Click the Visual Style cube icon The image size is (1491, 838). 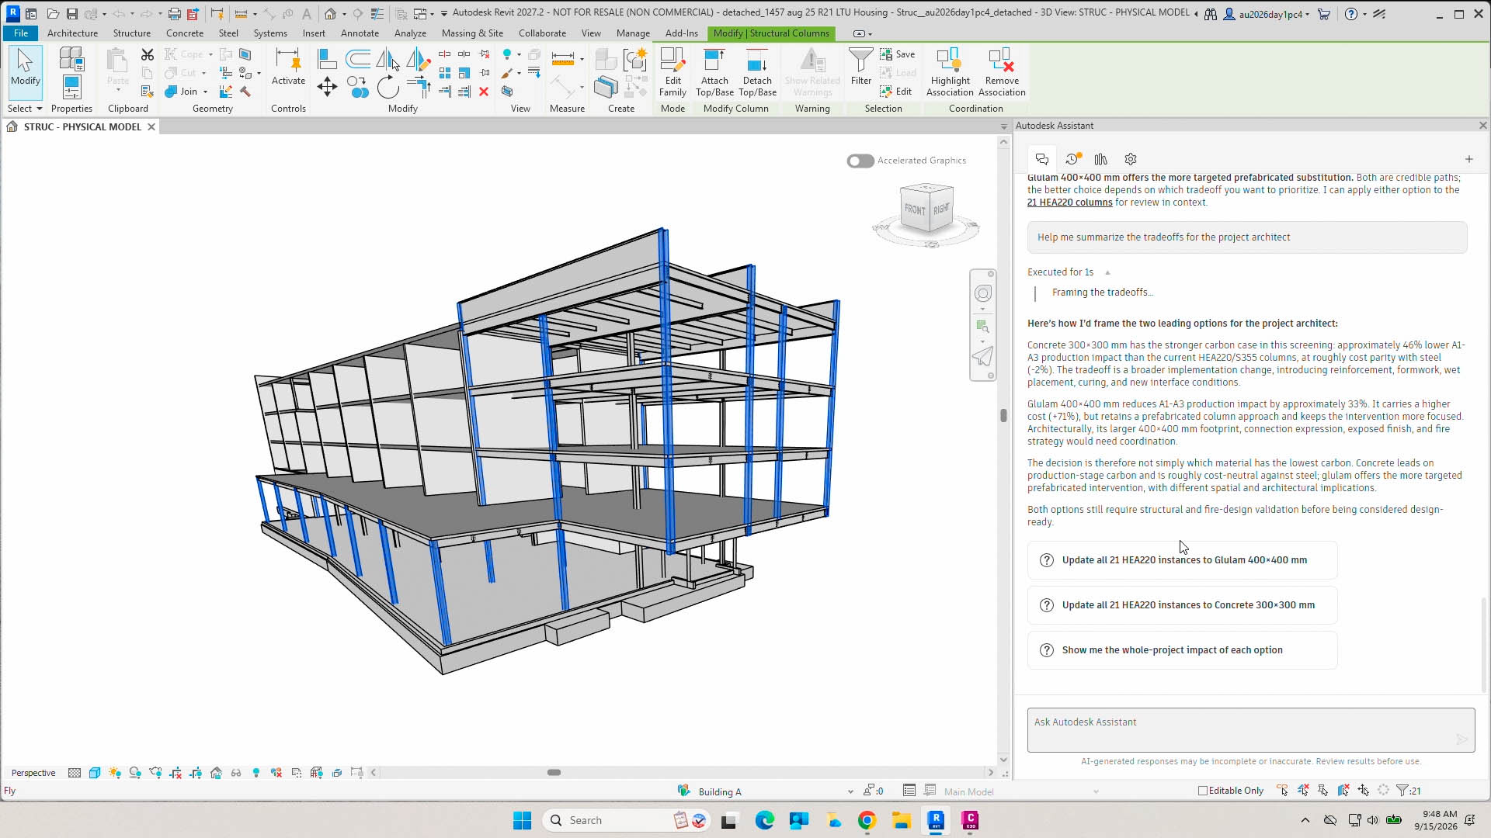[x=95, y=773]
